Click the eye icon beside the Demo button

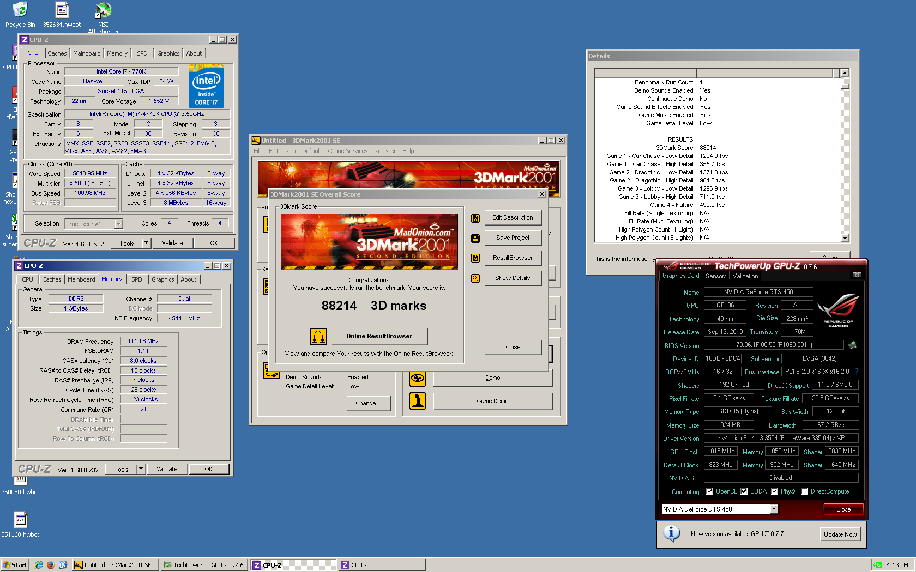click(418, 378)
